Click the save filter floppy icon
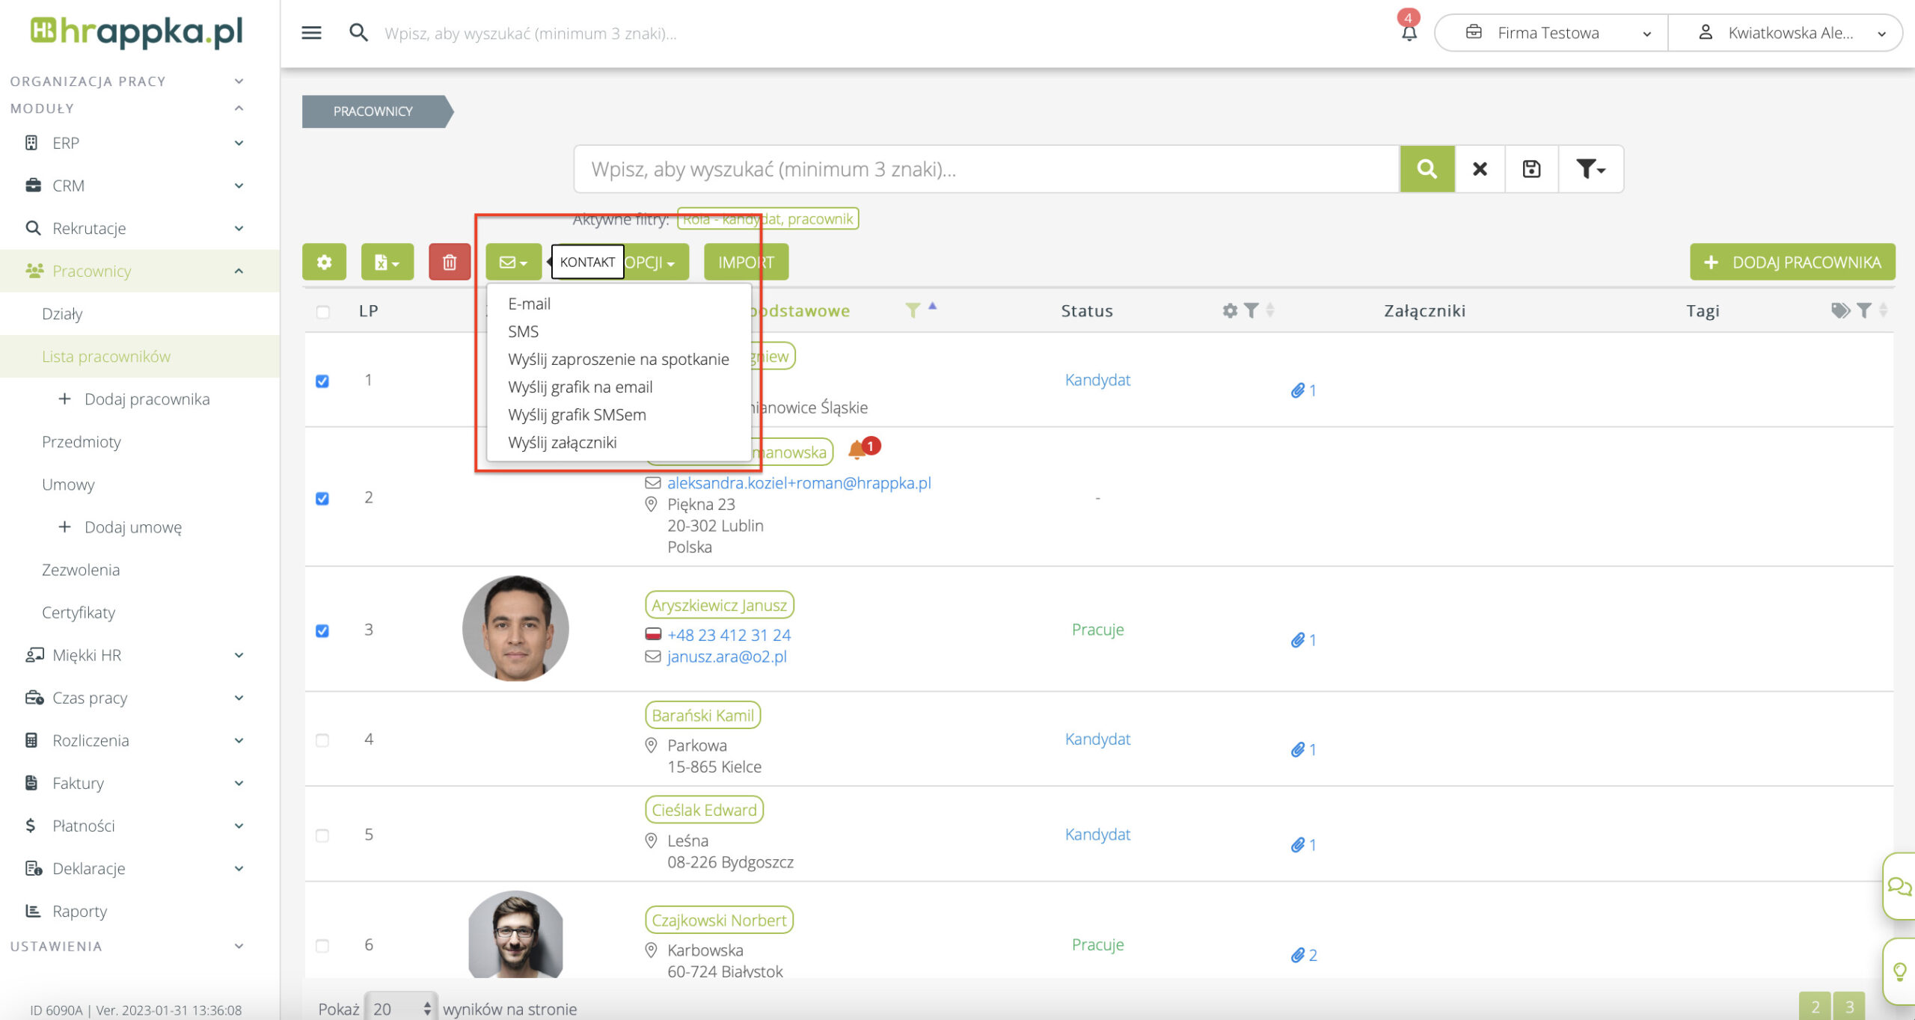Image resolution: width=1915 pixels, height=1020 pixels. point(1531,169)
